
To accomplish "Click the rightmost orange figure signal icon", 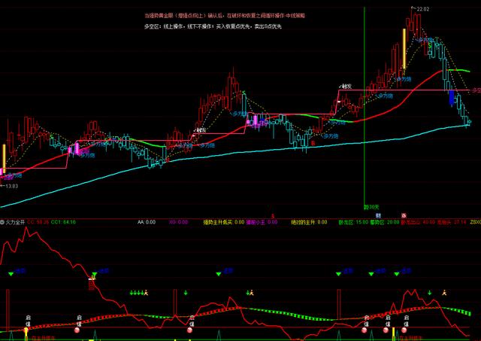I will click(444, 291).
